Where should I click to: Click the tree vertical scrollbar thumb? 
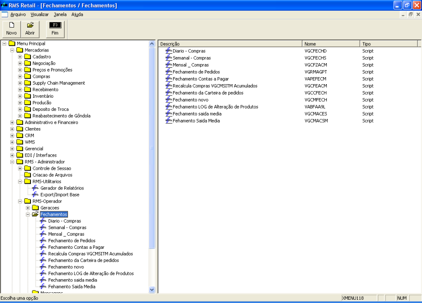152,148
